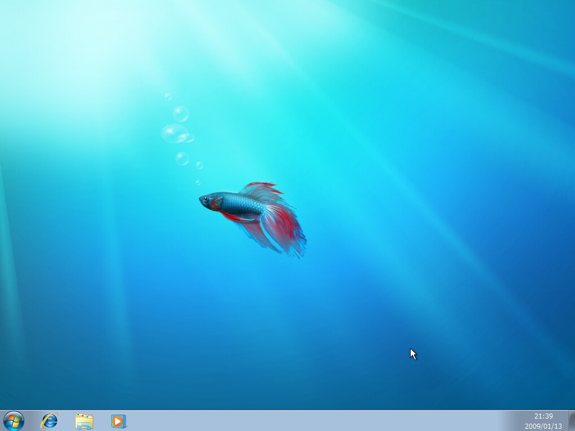Click the 21:39 clock time
The height and width of the screenshot is (431, 575).
[x=543, y=416]
